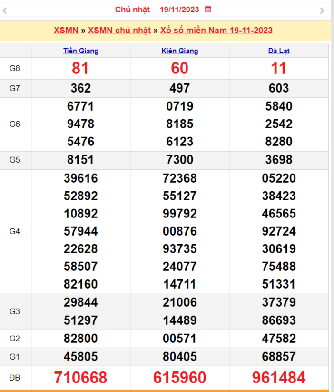
Task: Open the Tiền Giang province link
Action: pyautogui.click(x=81, y=51)
